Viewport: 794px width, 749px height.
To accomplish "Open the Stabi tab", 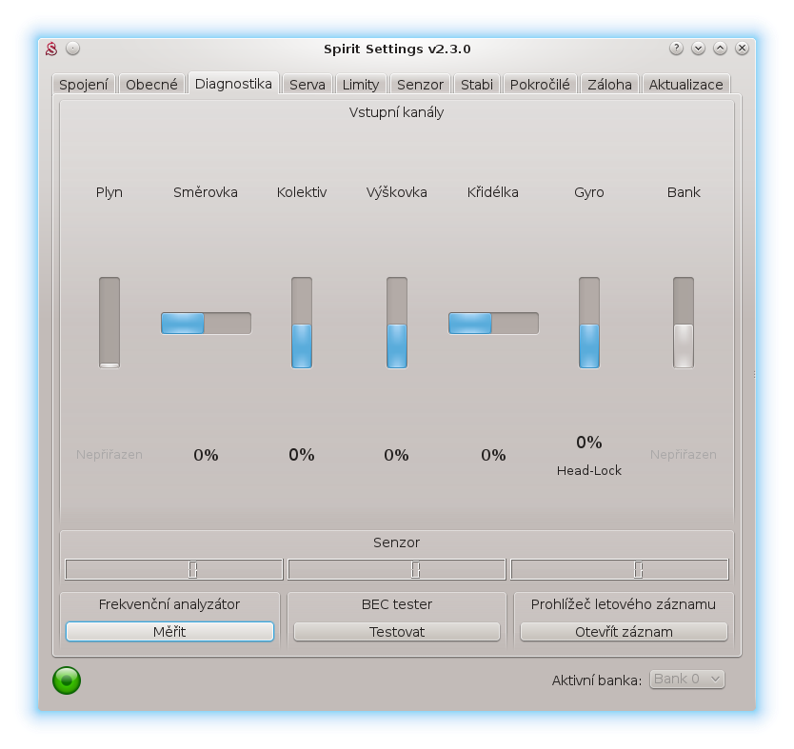I will pyautogui.click(x=476, y=84).
